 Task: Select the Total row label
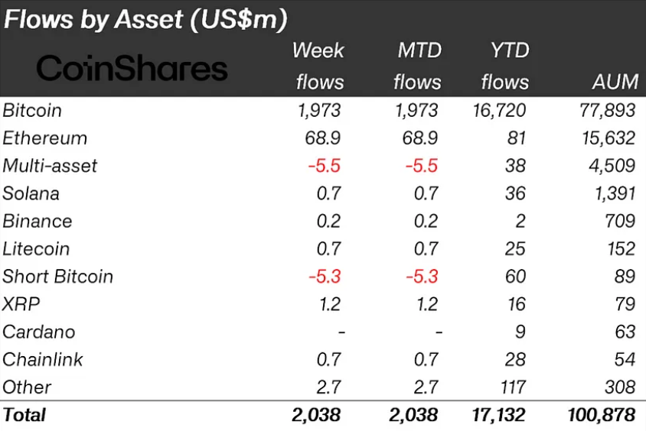tap(24, 414)
